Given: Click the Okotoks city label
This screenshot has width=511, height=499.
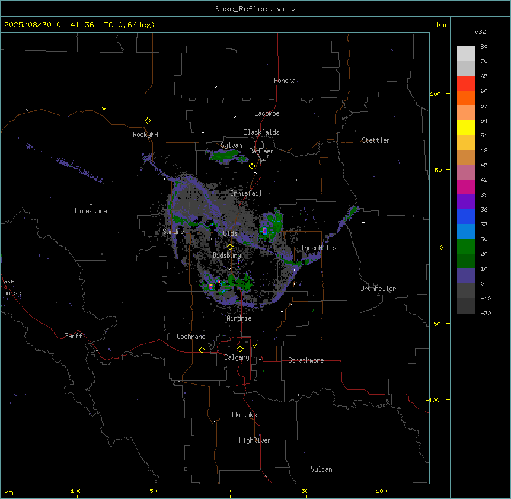Looking at the screenshot, I should pyautogui.click(x=244, y=415).
